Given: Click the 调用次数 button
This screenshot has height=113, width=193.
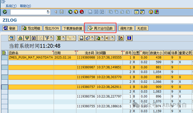Looking at the screenshot, I should (126, 28).
